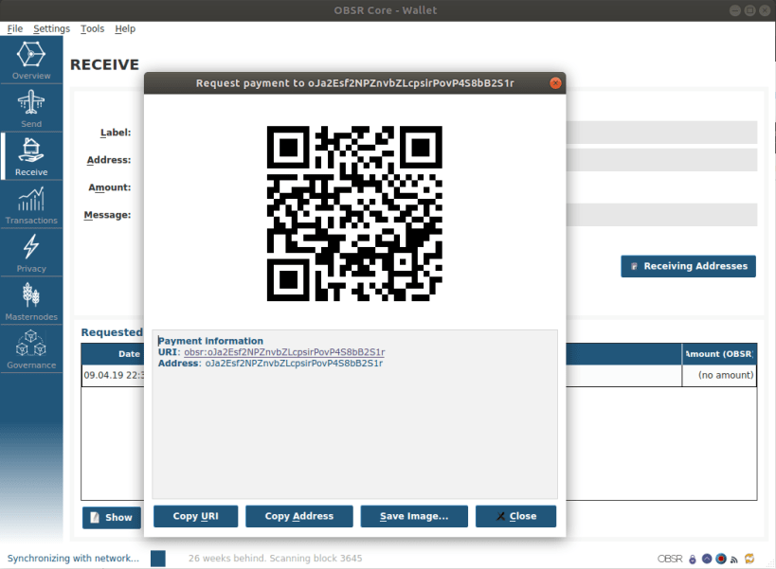
Task: Click 'Synchronizing with network...' status text
Action: (x=73, y=559)
